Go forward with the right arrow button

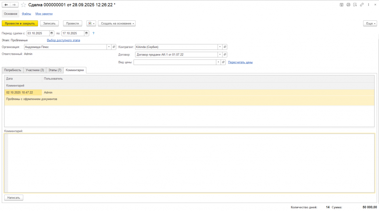tap(14, 5)
